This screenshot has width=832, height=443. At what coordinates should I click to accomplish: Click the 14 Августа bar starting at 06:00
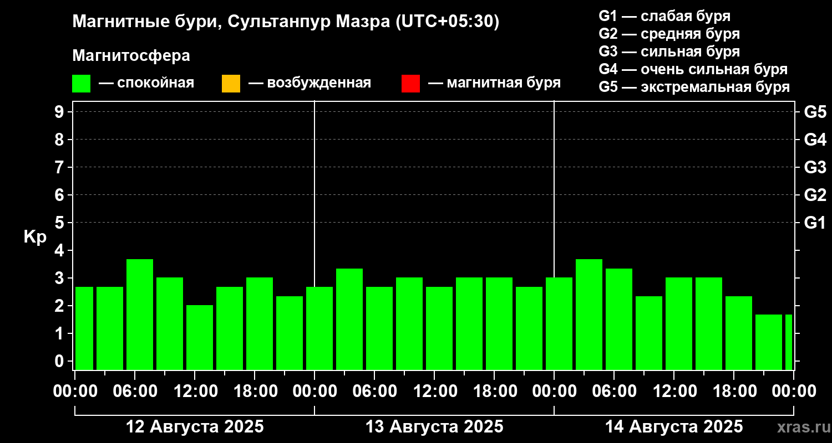pos(619,319)
